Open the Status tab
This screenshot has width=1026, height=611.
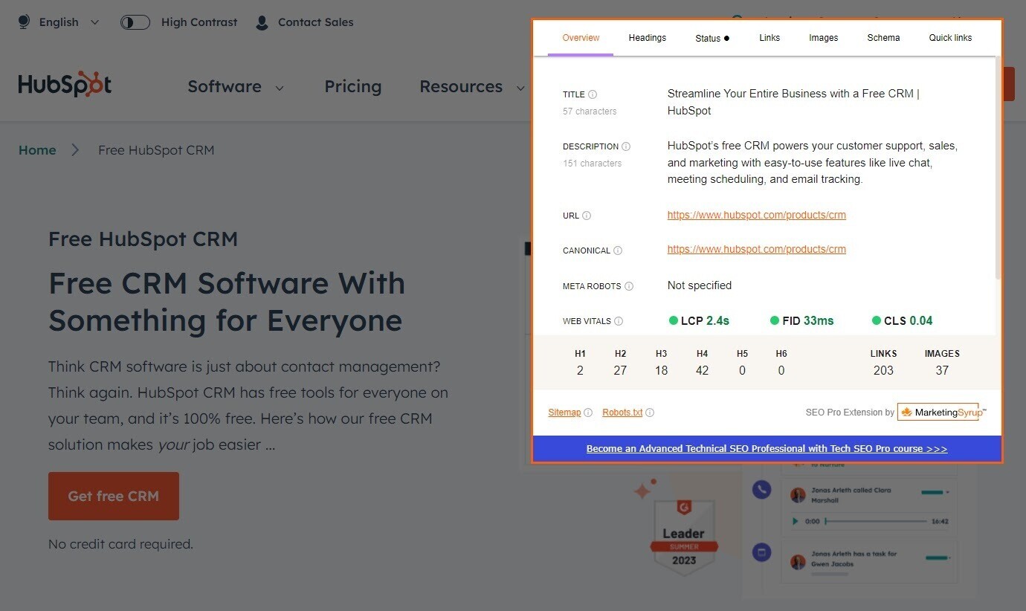(712, 38)
